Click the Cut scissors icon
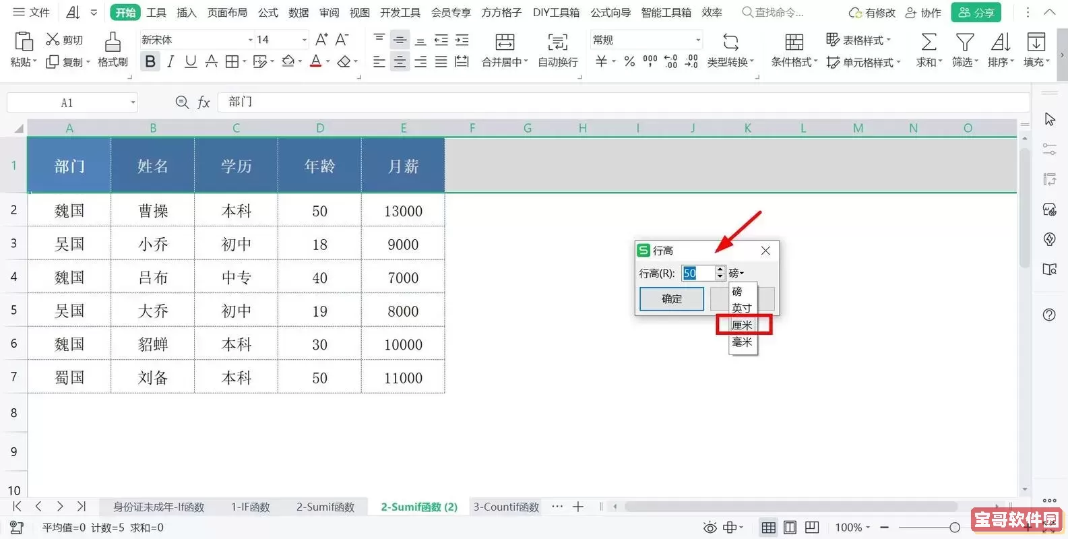Viewport: 1068px width, 539px height. tap(53, 40)
